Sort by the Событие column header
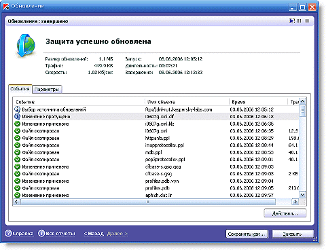This screenshot has height=250, width=326. (x=79, y=102)
